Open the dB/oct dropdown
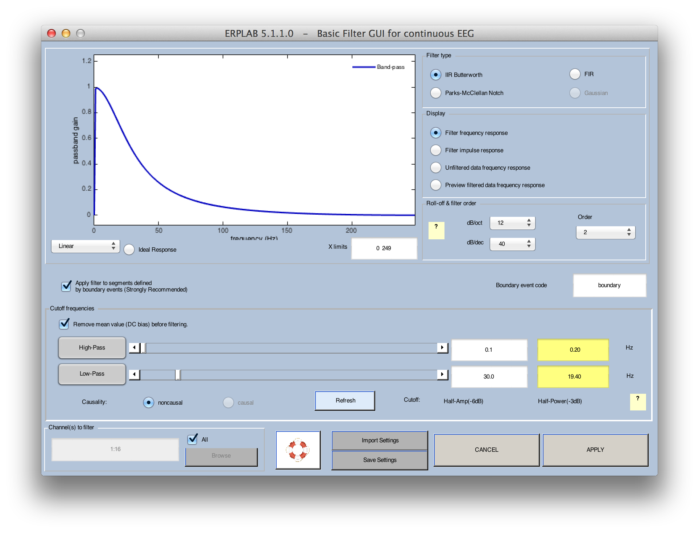 (x=512, y=223)
